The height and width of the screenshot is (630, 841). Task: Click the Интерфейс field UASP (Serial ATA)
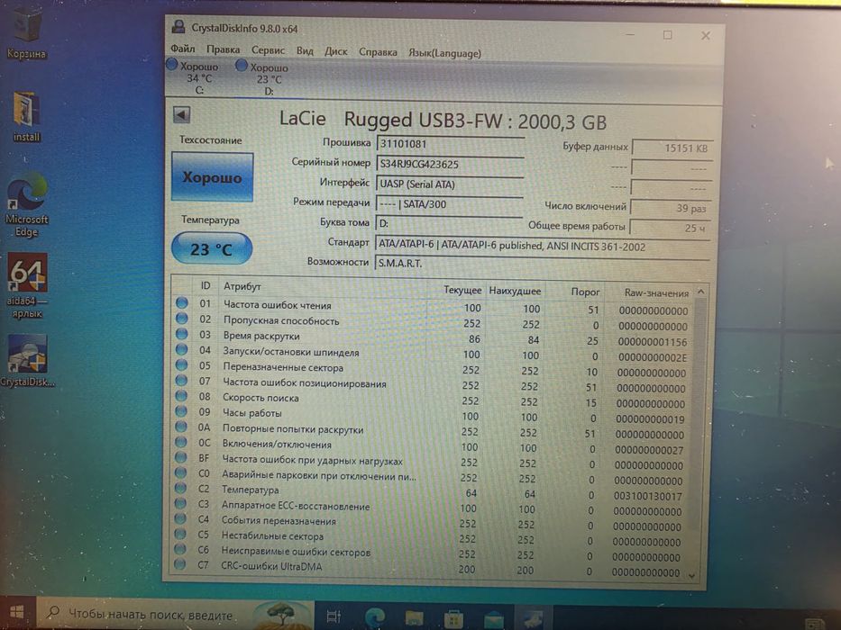click(x=450, y=184)
